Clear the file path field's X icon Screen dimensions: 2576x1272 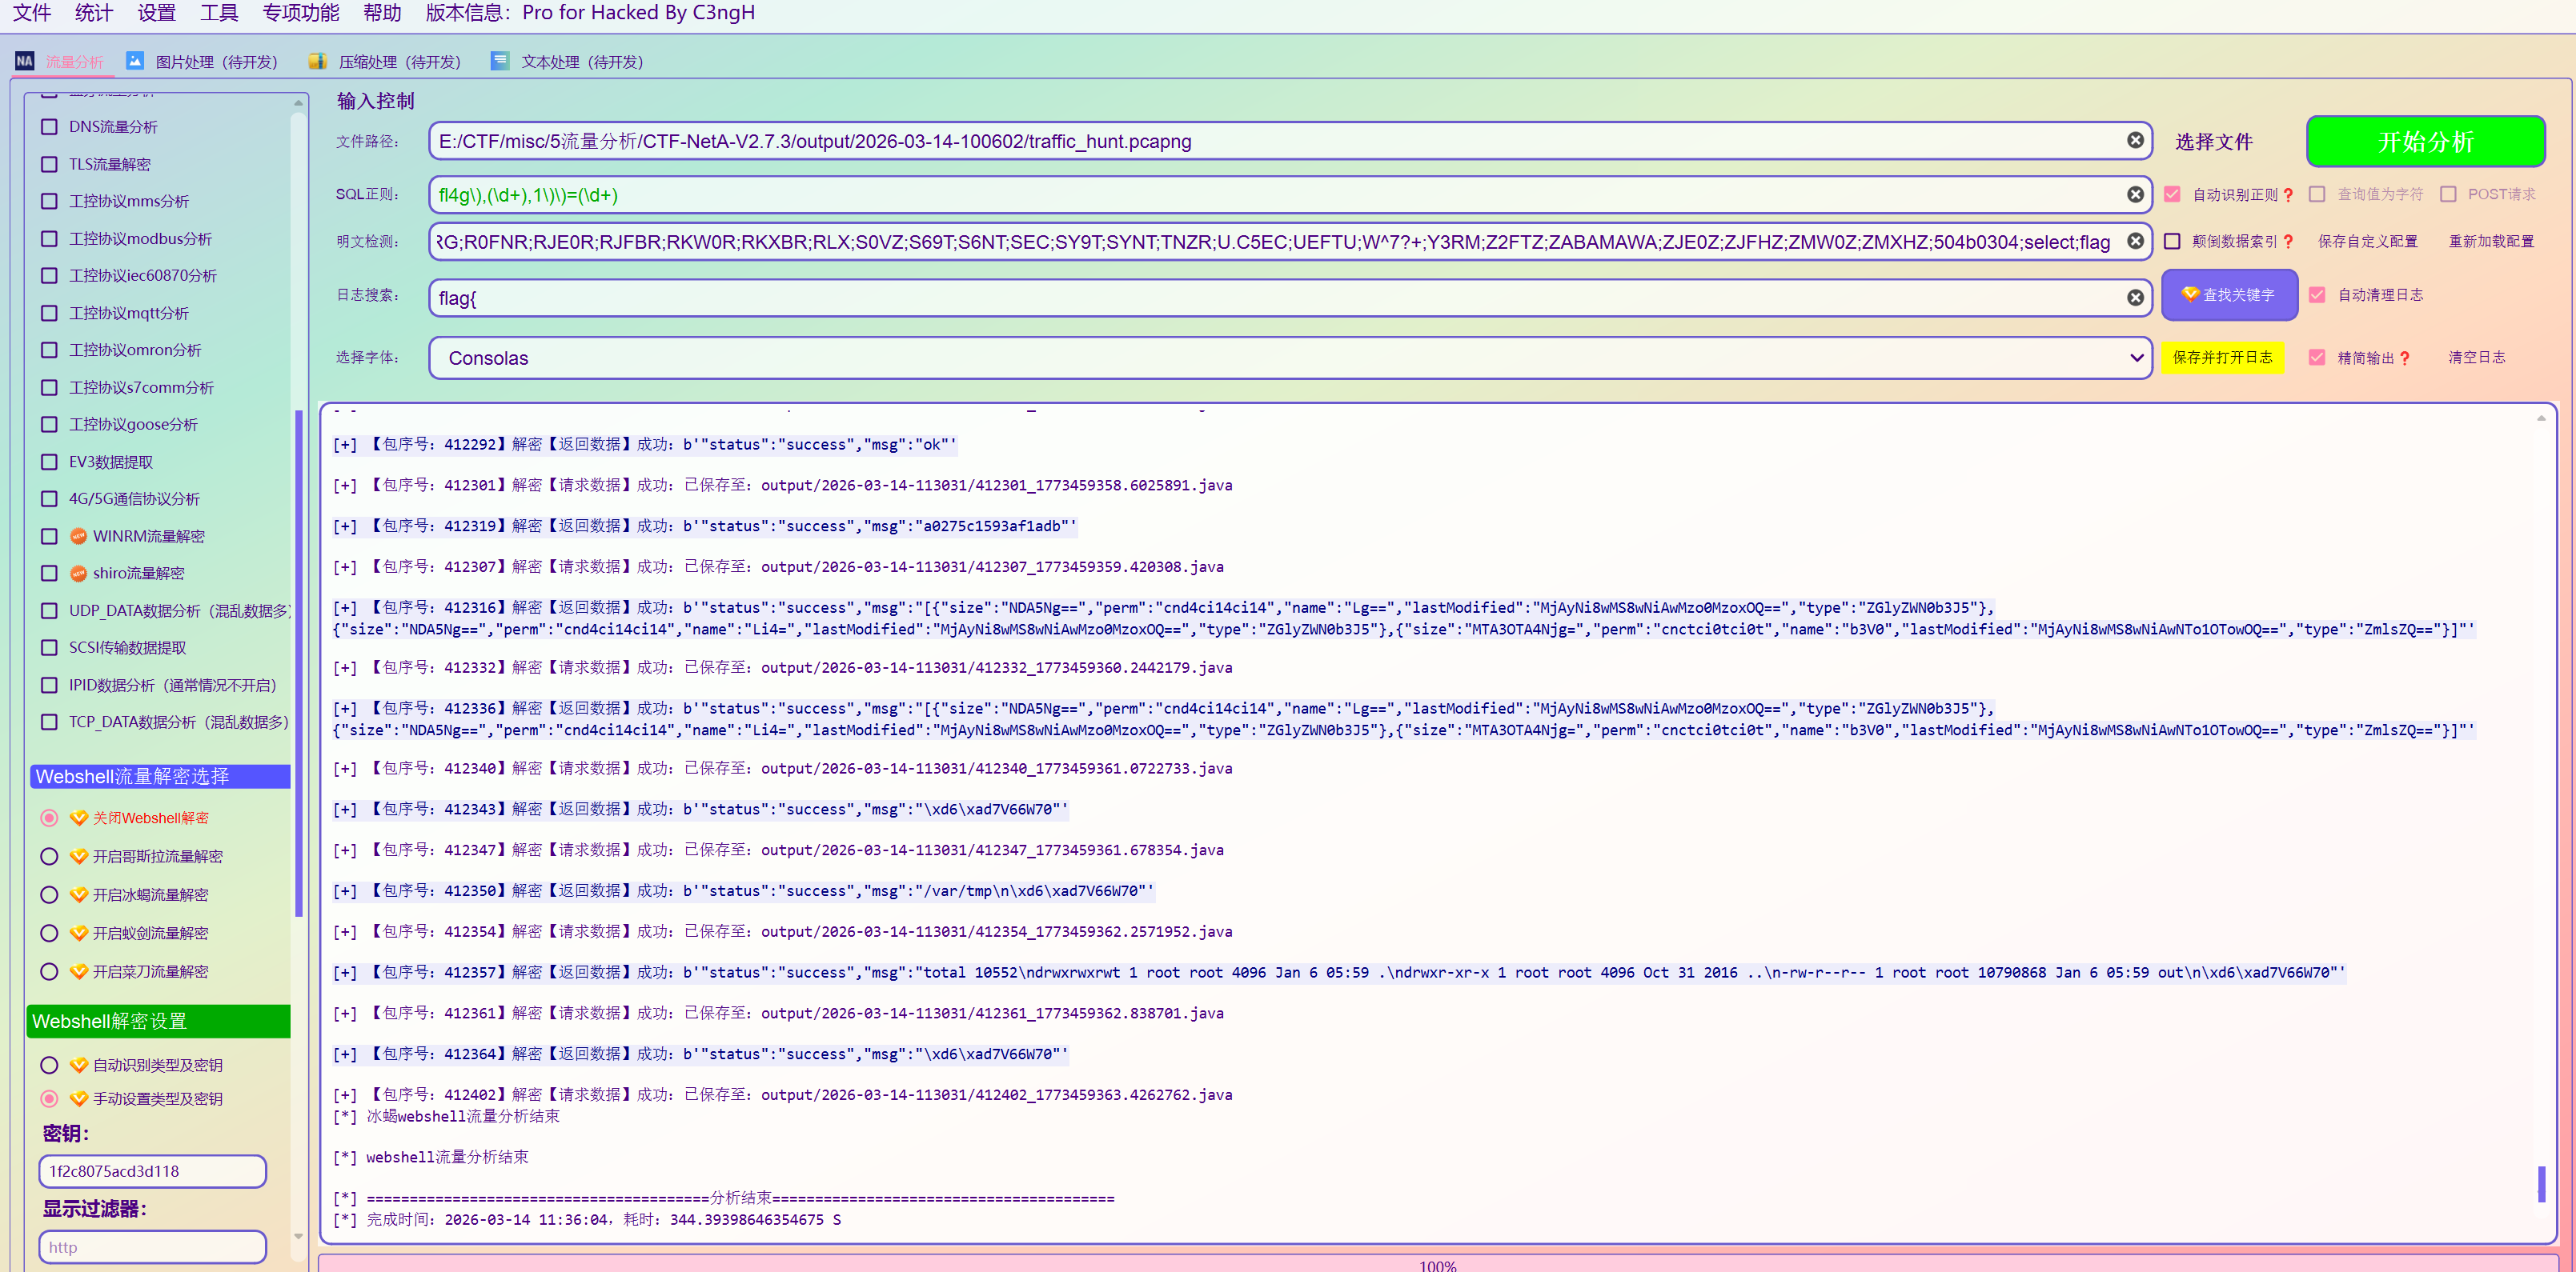coord(2134,141)
